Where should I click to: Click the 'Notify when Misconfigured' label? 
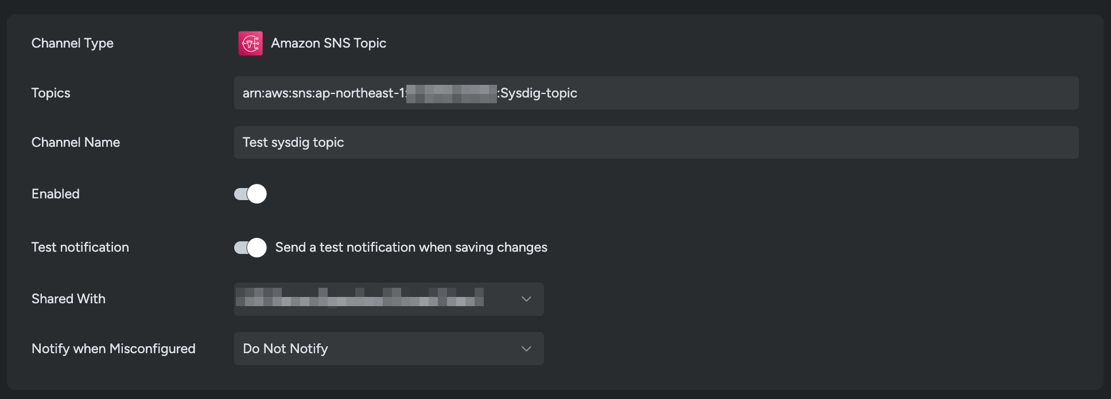click(x=114, y=349)
